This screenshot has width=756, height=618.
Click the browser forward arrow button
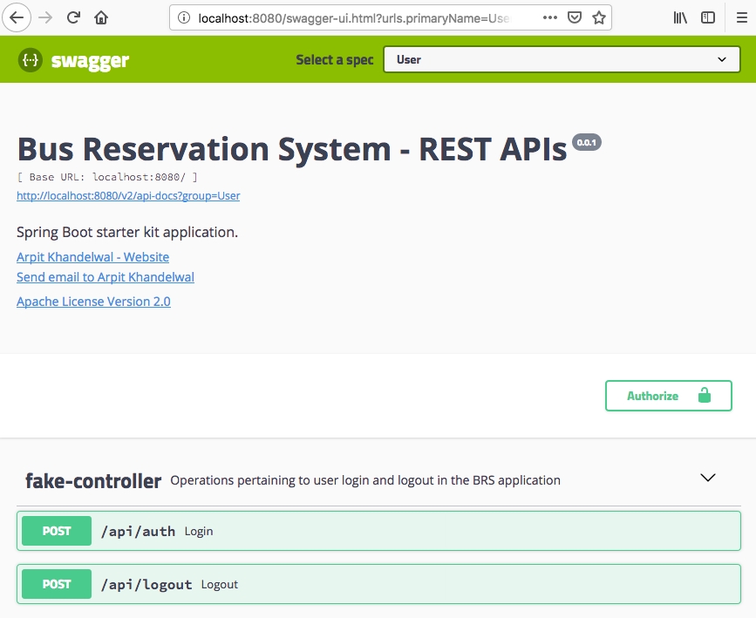(x=45, y=17)
